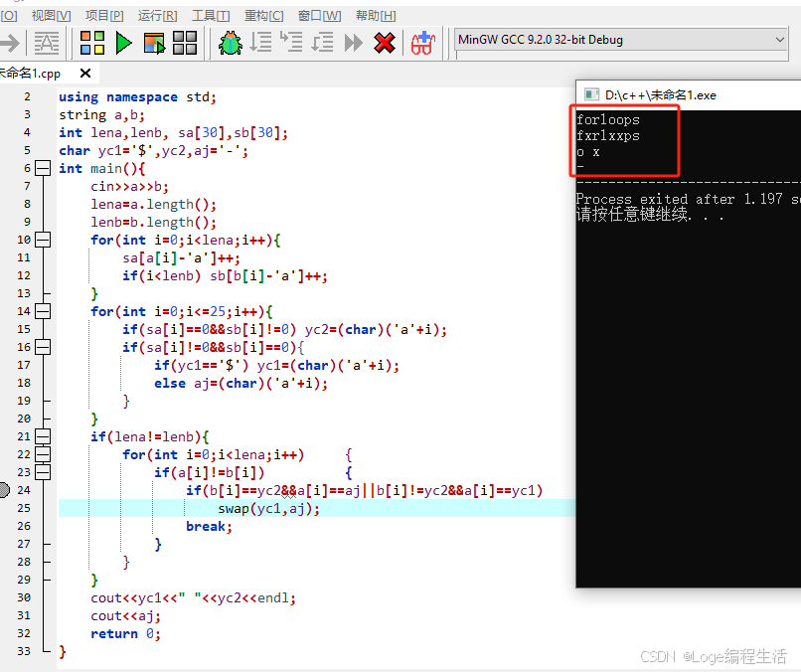Open the 项目[P] menu
Viewport: 801px width, 672px height.
point(104,16)
